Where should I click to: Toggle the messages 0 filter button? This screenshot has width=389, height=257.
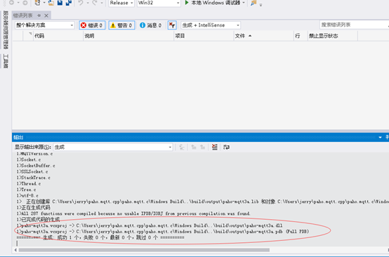pos(150,25)
